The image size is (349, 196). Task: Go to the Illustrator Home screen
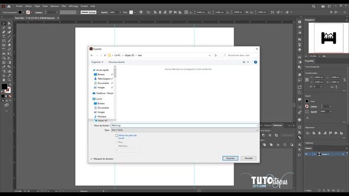[x=9, y=6]
